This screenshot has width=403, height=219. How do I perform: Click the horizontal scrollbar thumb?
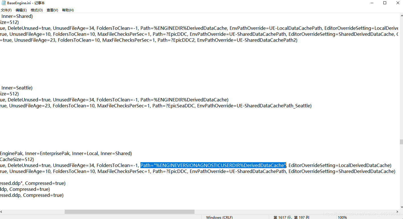pyautogui.click(x=130, y=212)
